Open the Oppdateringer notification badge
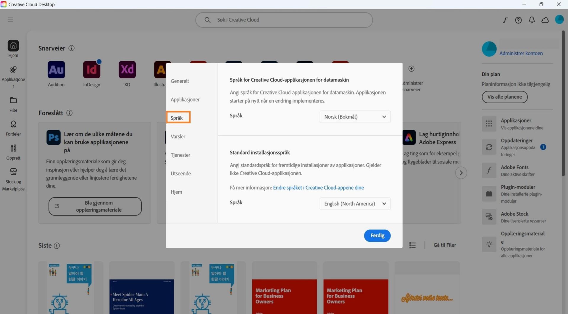This screenshot has width=568, height=314. pyautogui.click(x=543, y=147)
